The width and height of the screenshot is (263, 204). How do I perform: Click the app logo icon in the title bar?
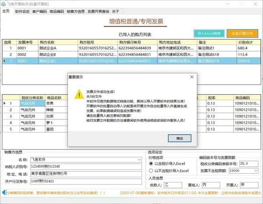click(x=3, y=4)
